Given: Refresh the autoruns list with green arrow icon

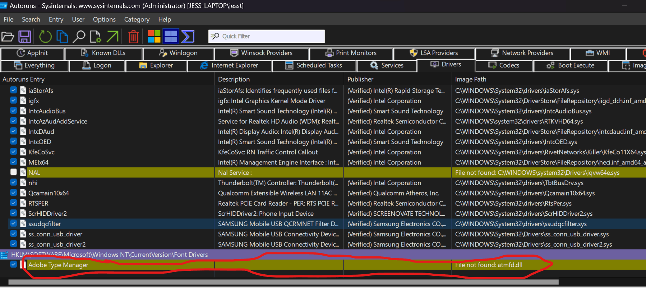Looking at the screenshot, I should 45,37.
